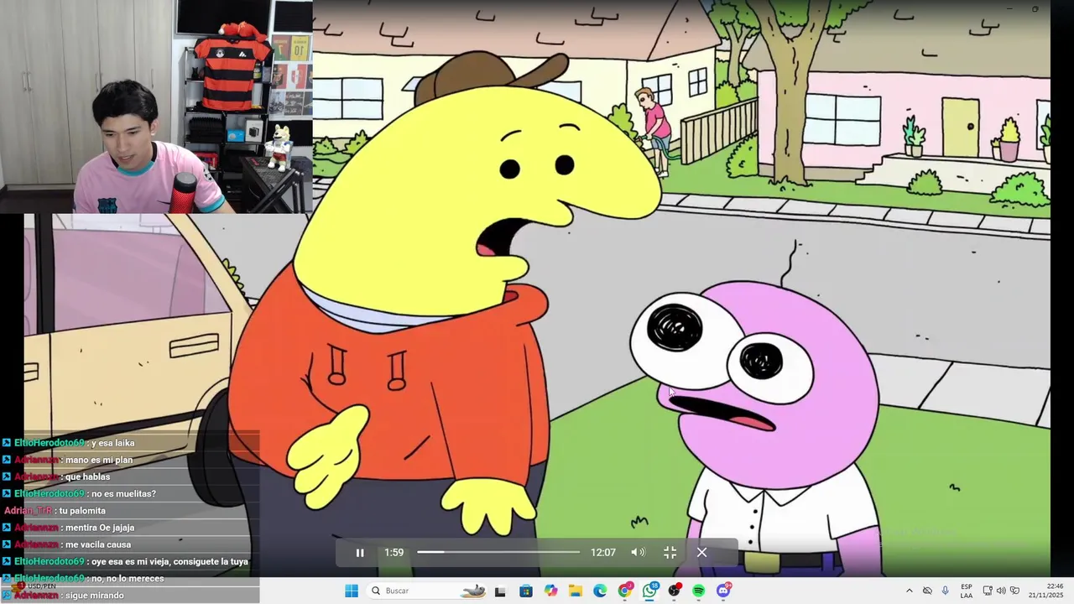Open Microsoft Store from the taskbar

(525, 591)
